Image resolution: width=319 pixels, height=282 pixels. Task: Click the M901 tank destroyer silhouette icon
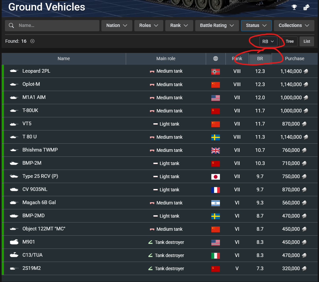14,242
